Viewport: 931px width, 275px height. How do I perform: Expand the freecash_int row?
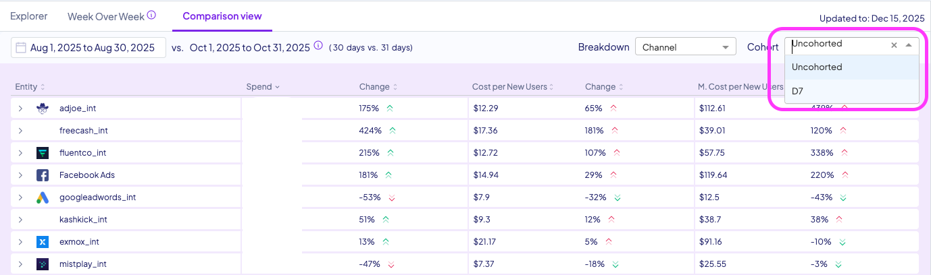point(20,131)
